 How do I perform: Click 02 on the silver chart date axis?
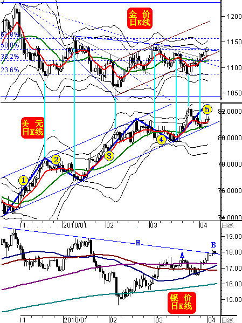[x=113, y=320]
